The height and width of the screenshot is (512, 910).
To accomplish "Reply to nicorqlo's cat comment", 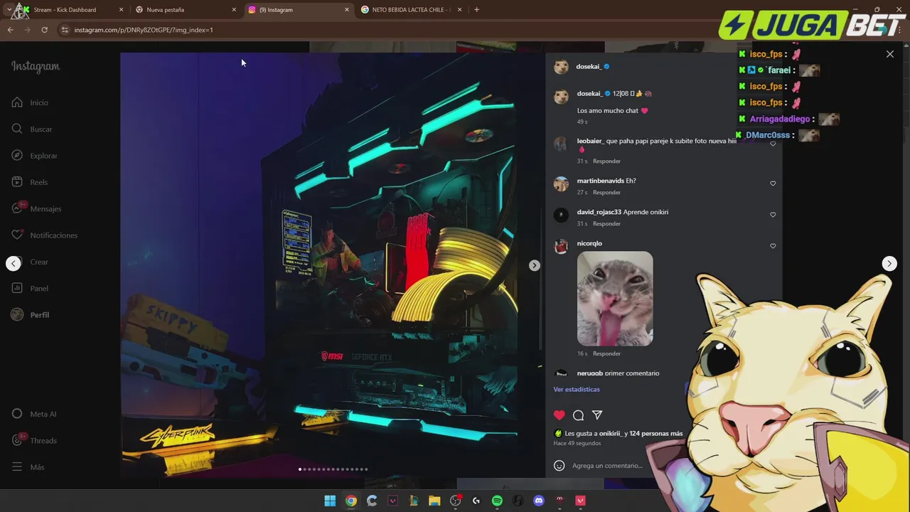I will 606,353.
